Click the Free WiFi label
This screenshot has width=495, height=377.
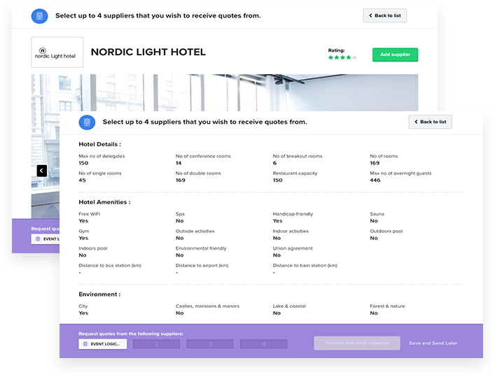pos(90,214)
